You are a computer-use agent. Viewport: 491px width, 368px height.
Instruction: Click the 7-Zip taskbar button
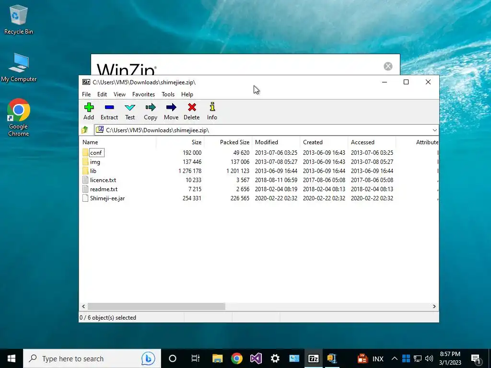(313, 358)
